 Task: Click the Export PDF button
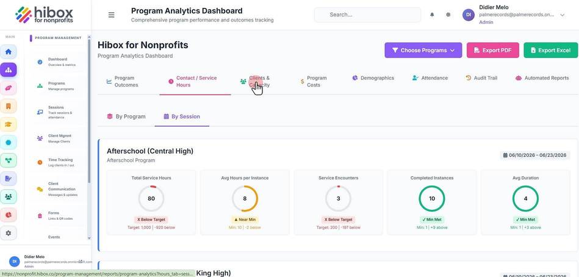[x=492, y=50]
